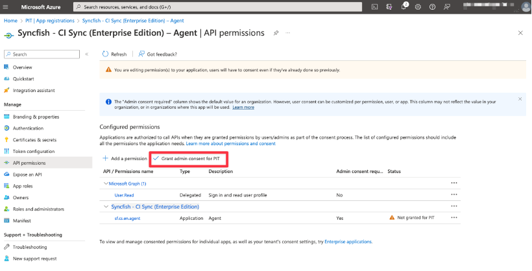The image size is (532, 271).
Task: Click the API / Permissions name column header
Action: (x=128, y=171)
